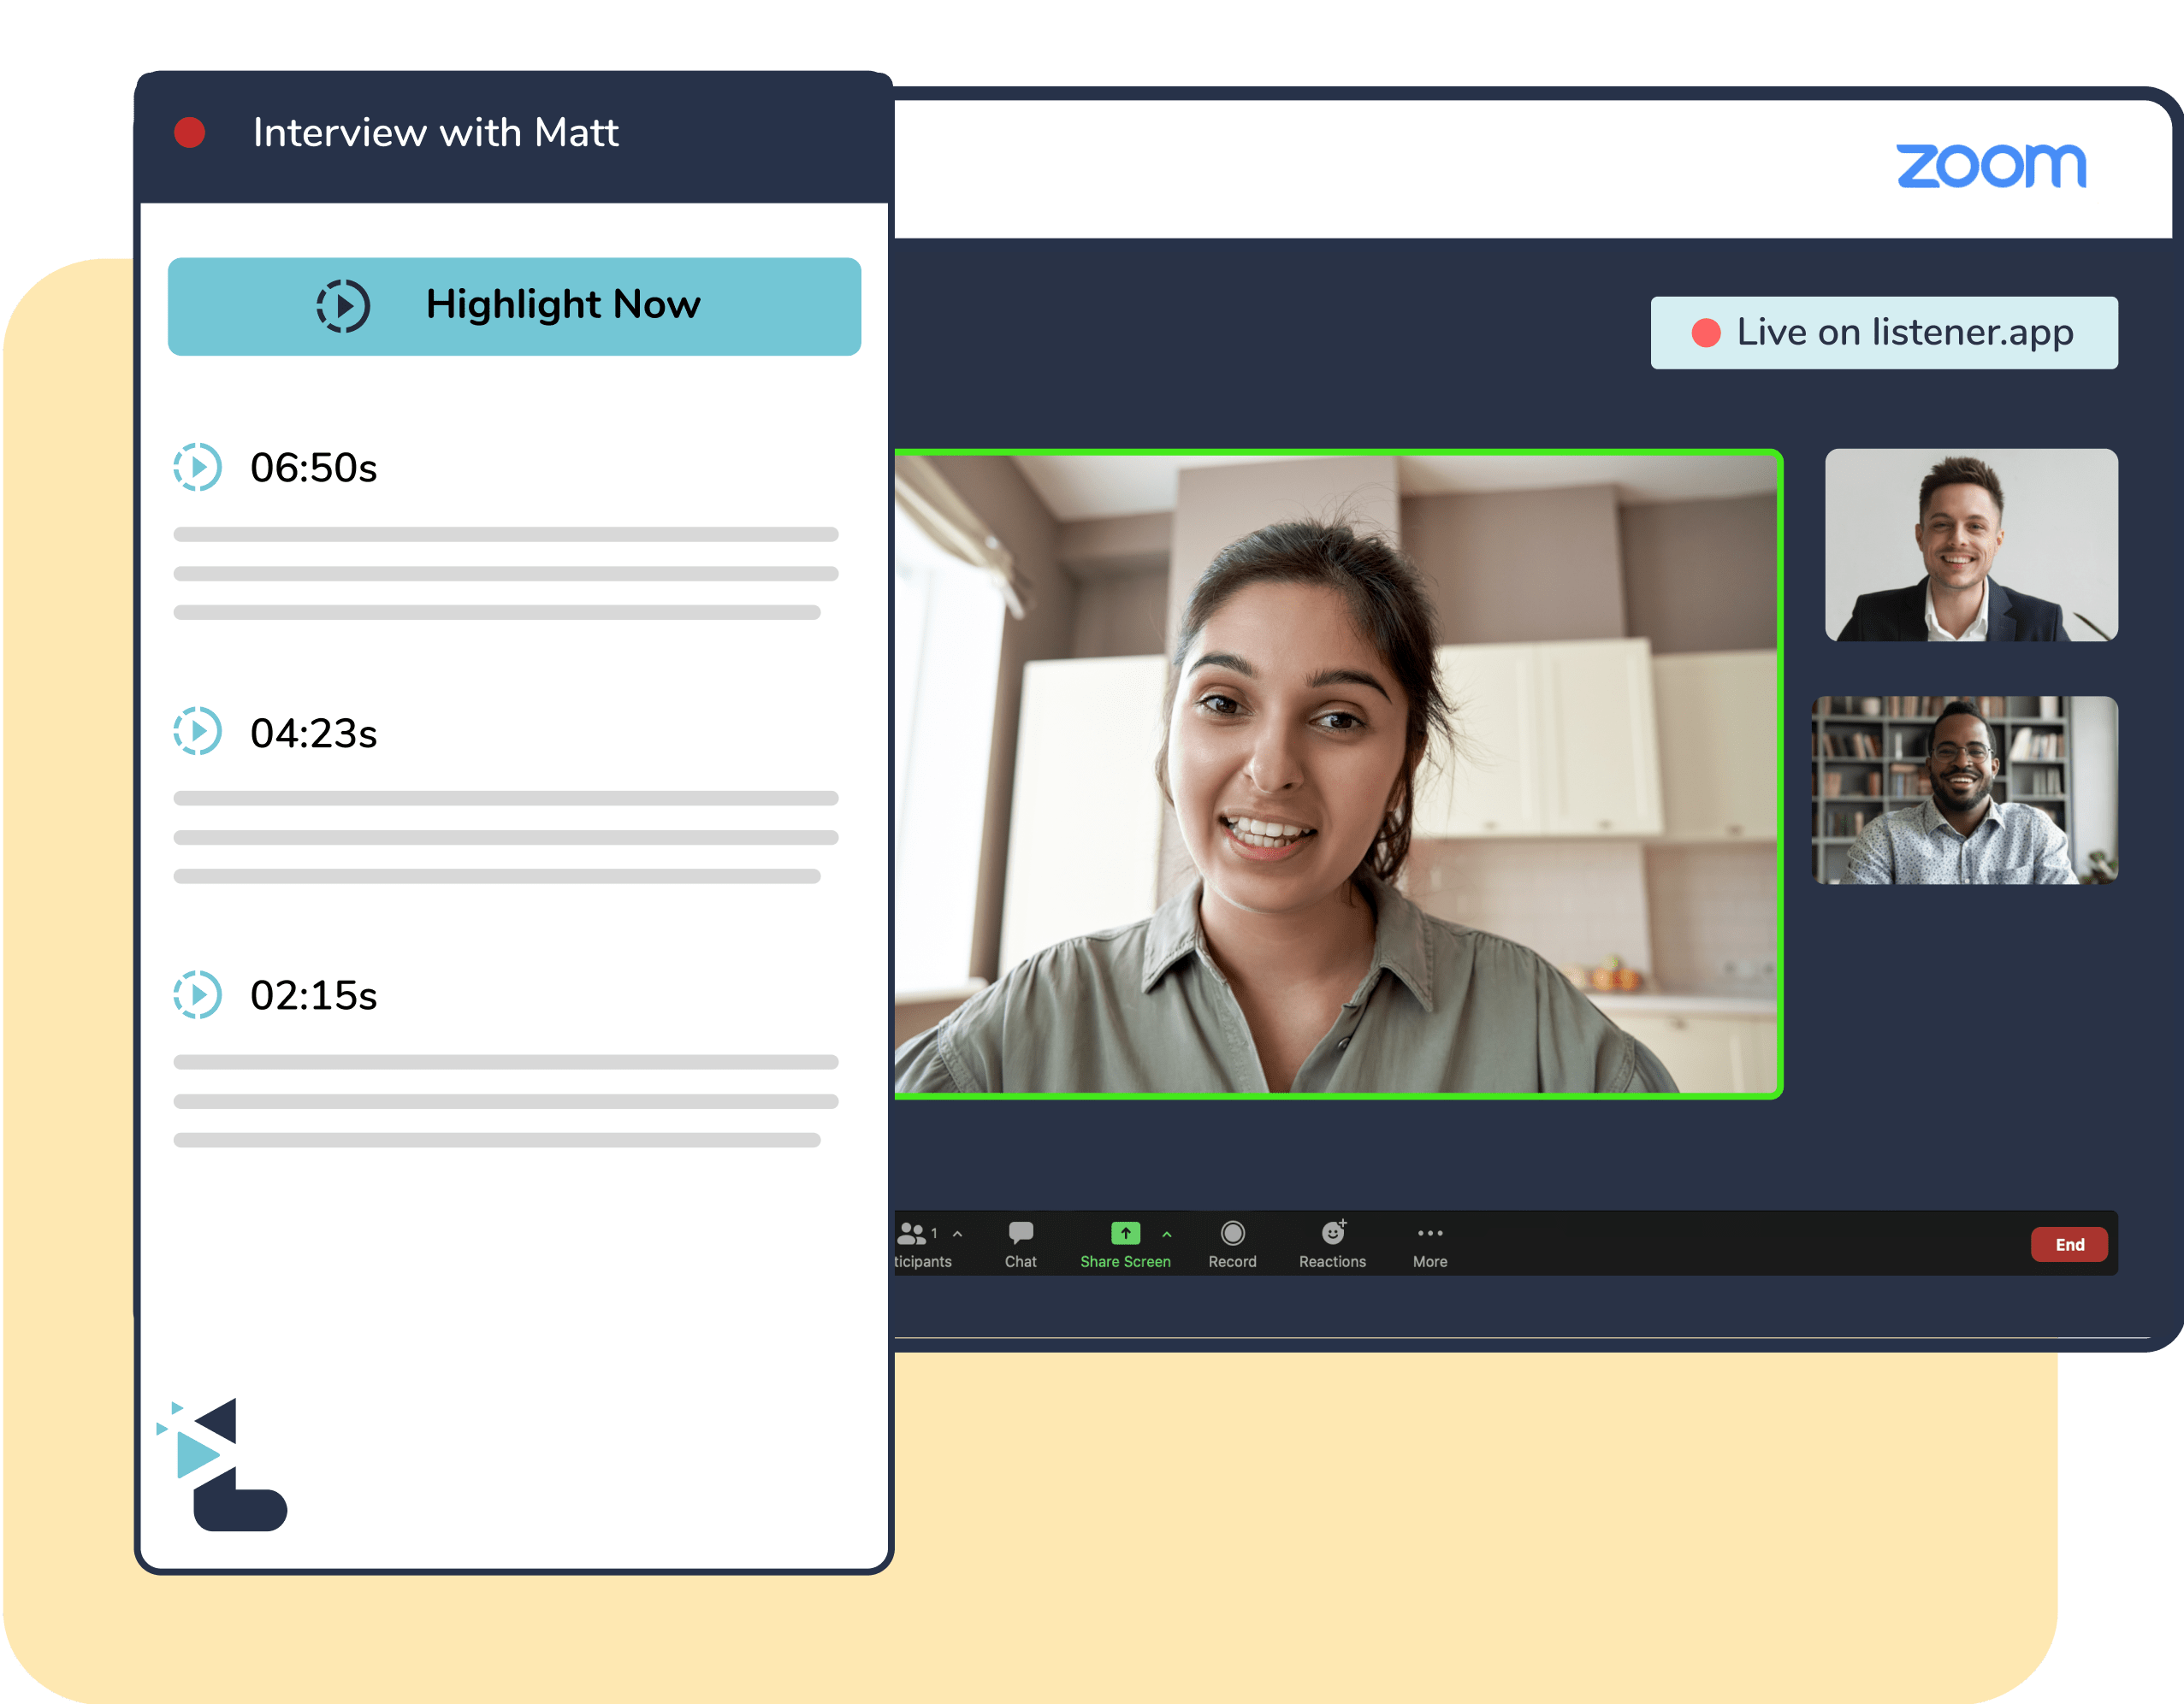The image size is (2184, 1704).
Task: Click the Record icon in toolbar
Action: [1232, 1233]
